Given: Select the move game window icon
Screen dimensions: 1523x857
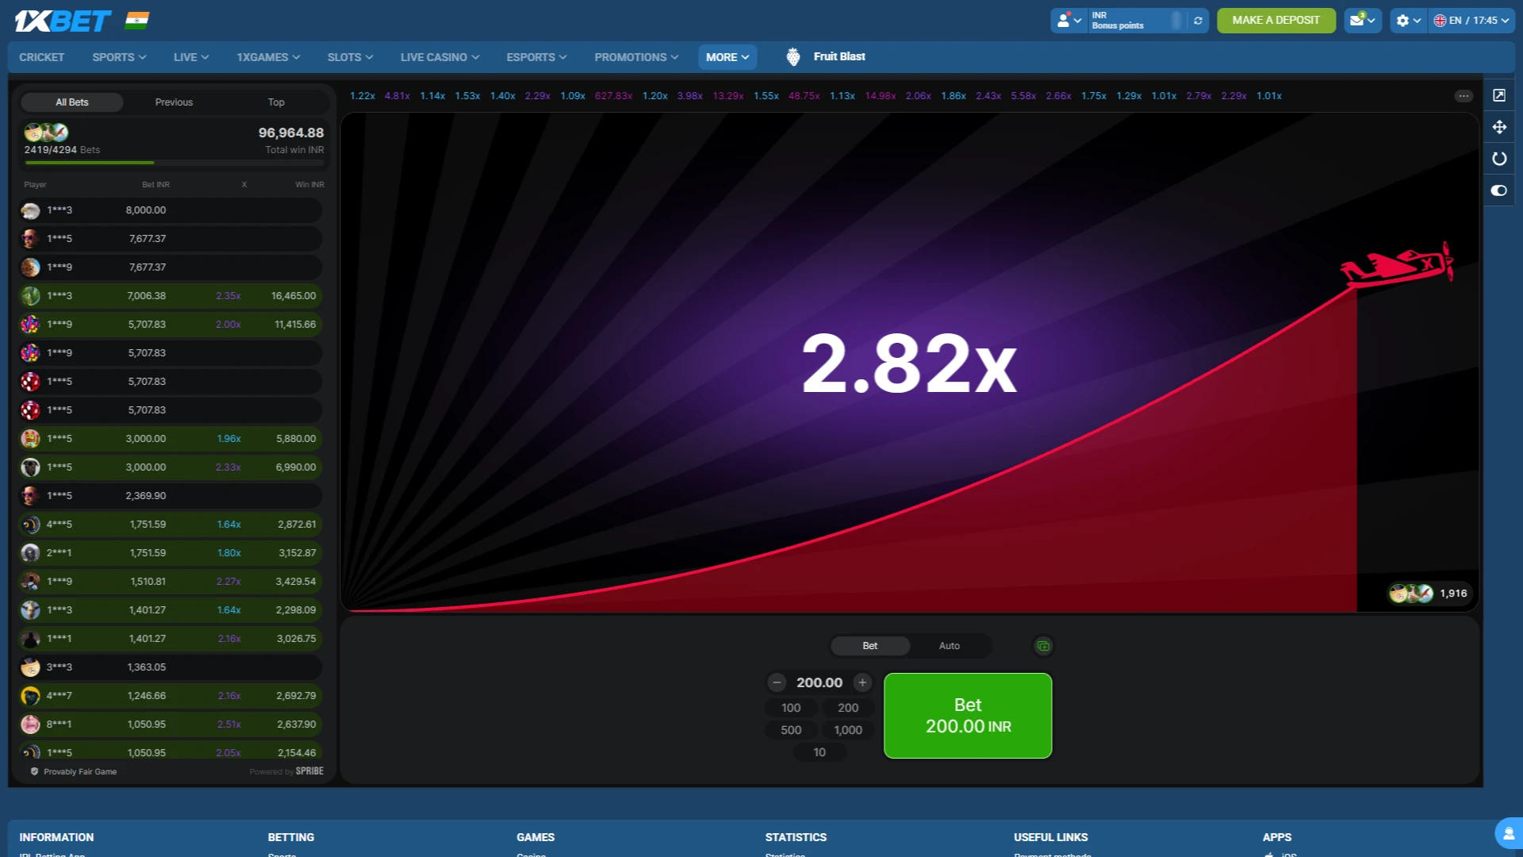Looking at the screenshot, I should 1499,127.
